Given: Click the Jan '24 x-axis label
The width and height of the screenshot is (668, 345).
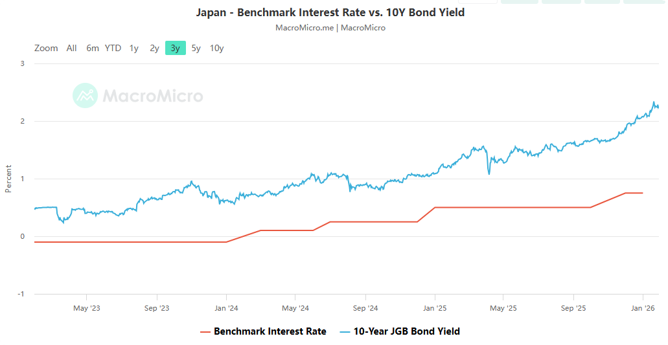Looking at the screenshot, I should tap(225, 308).
